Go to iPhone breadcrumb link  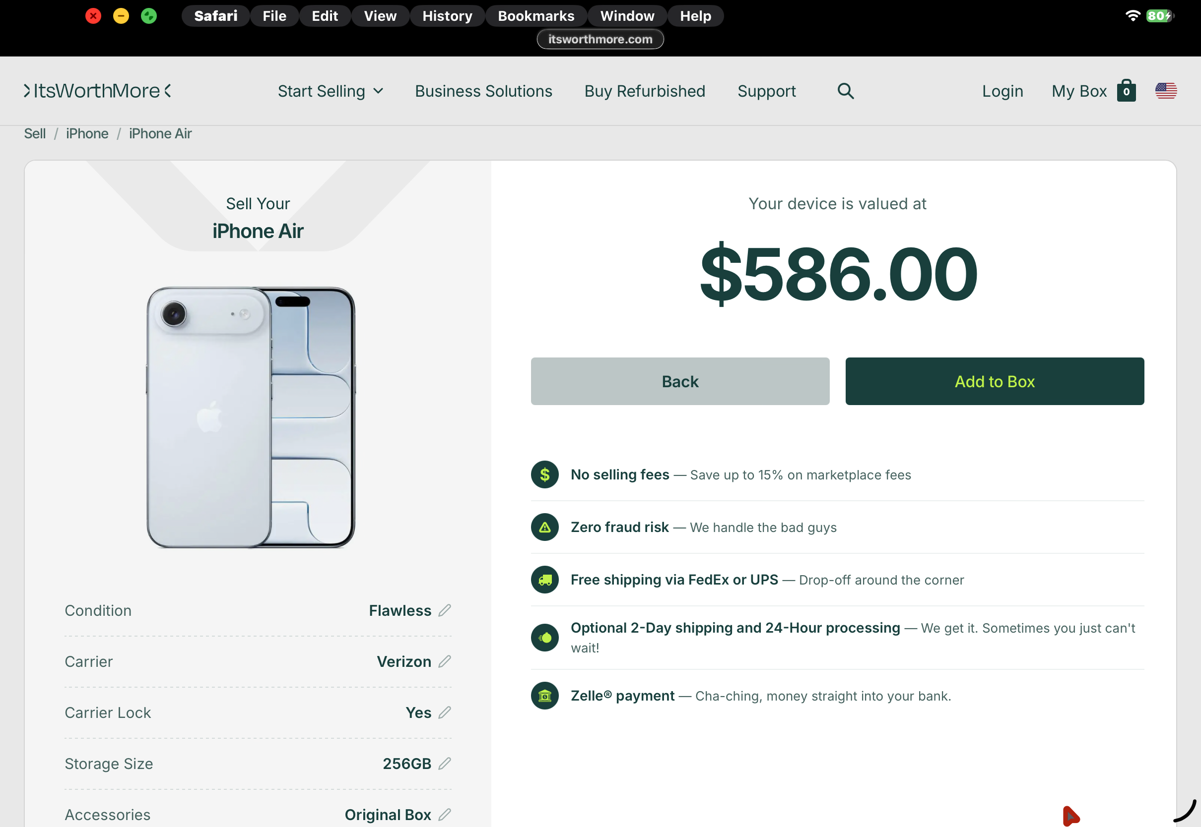pos(87,134)
